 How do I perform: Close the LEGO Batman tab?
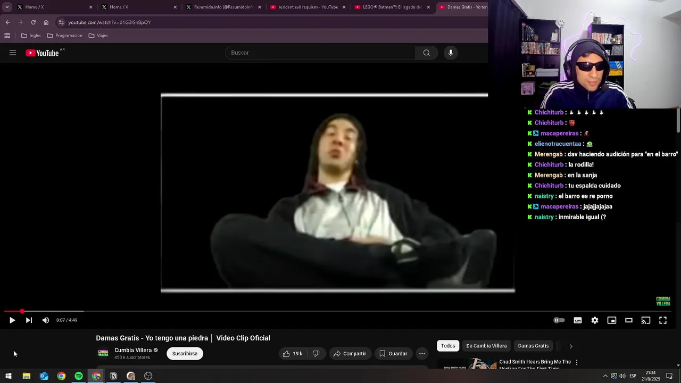[x=428, y=7]
